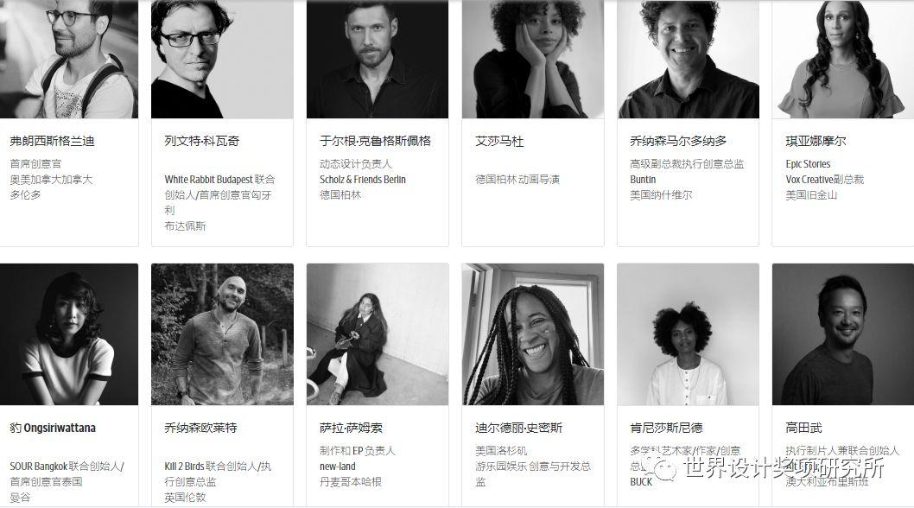Screen dimensions: 914x508
Task: Select 萨拉·萨姆索 seated portrait
Action: (378, 334)
